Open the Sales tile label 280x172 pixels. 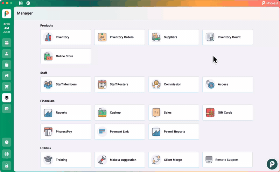click(x=168, y=113)
